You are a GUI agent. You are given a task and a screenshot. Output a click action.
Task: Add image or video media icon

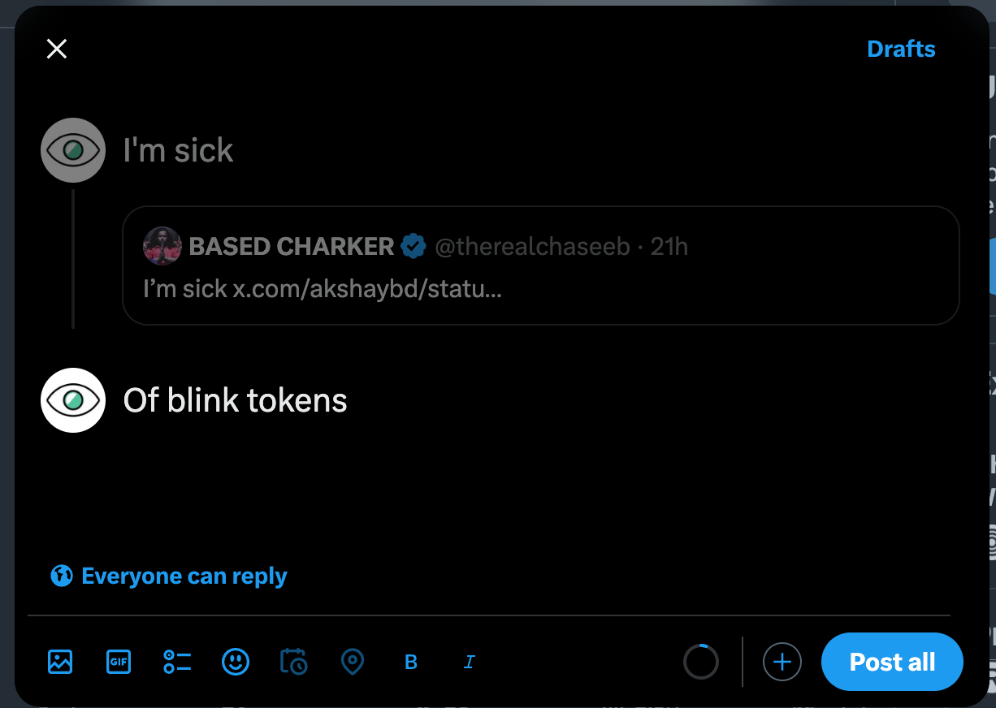click(60, 662)
